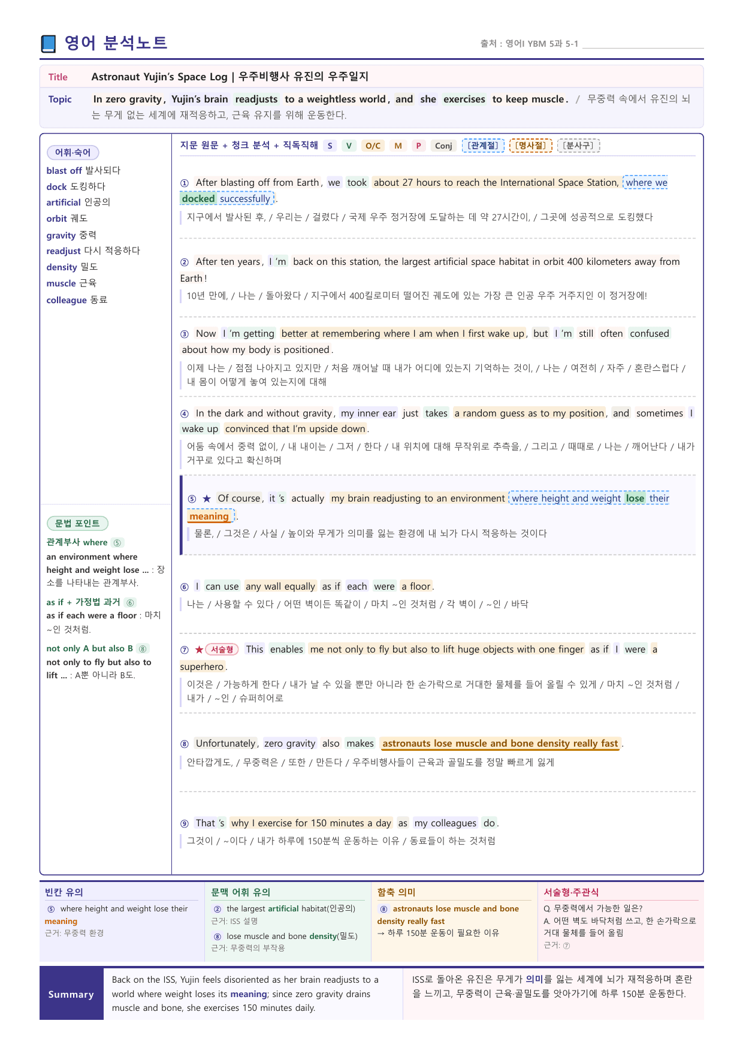Click the dashed orange 명사절 legend tag
Image resolution: width=743 pixels, height=1051 pixels.
[x=530, y=146]
